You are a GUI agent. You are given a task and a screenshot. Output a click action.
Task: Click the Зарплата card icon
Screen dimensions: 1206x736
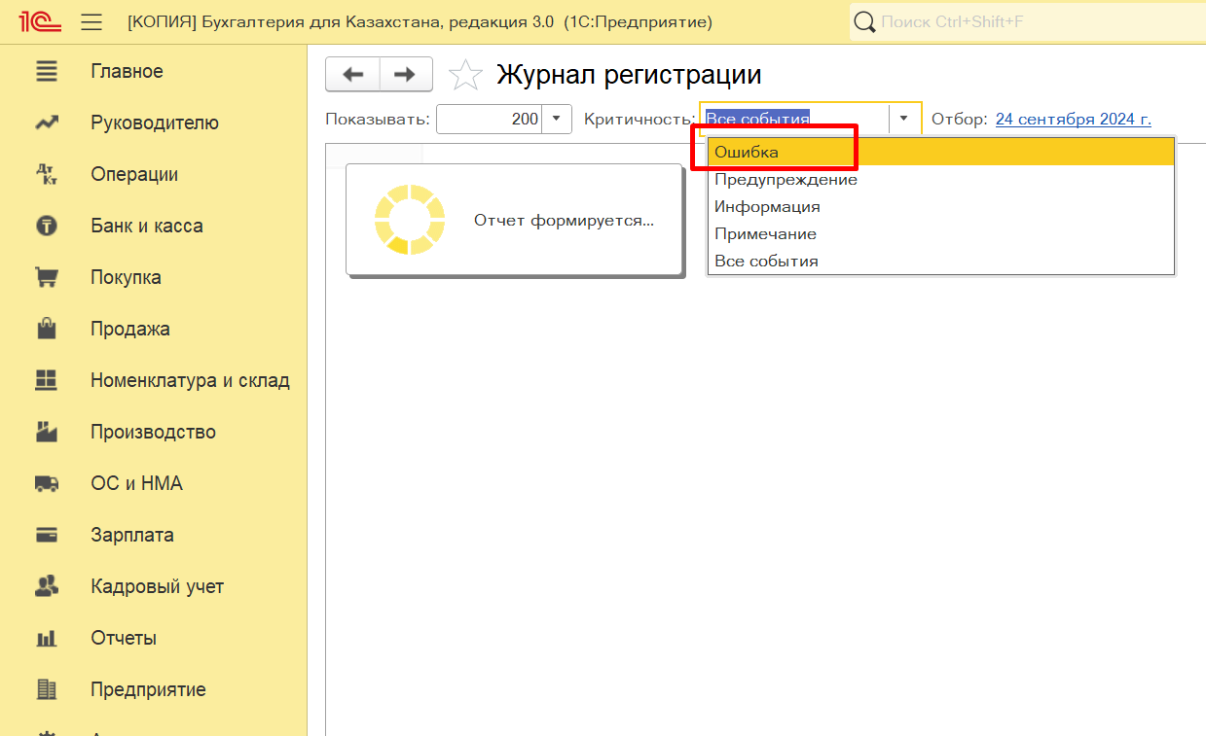[x=46, y=535]
